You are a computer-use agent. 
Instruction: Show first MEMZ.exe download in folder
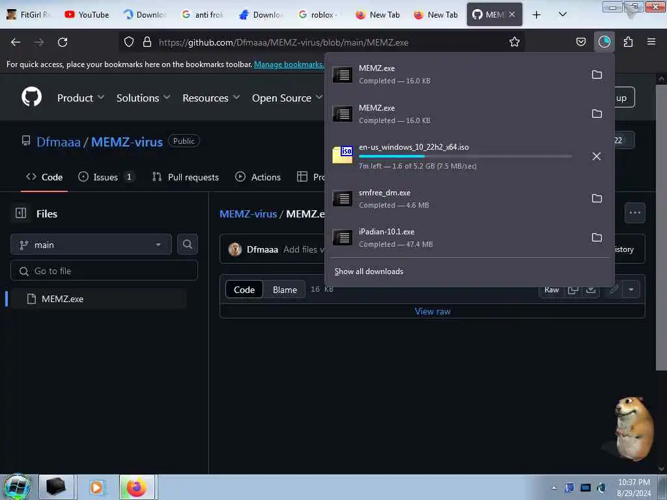point(597,75)
